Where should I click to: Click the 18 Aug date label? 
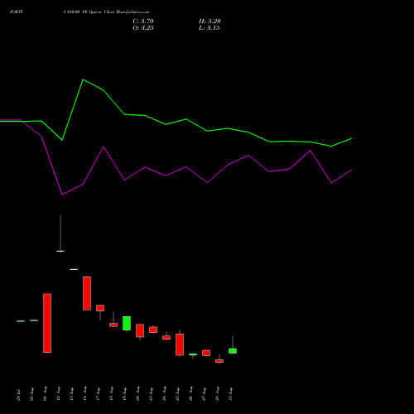[x=111, y=394]
